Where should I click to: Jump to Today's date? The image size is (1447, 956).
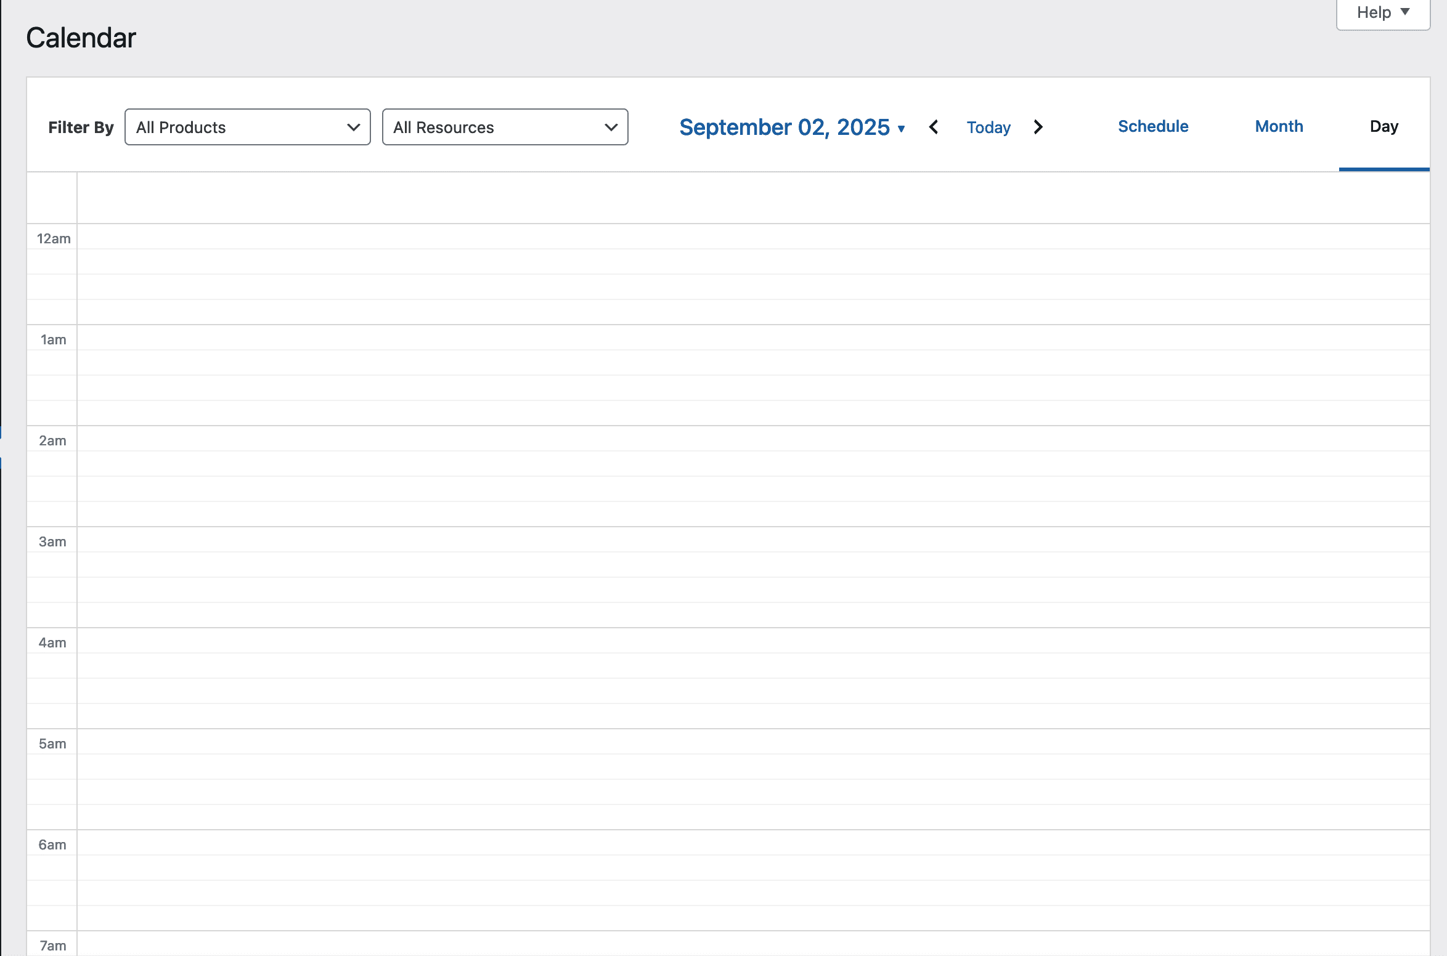(988, 128)
